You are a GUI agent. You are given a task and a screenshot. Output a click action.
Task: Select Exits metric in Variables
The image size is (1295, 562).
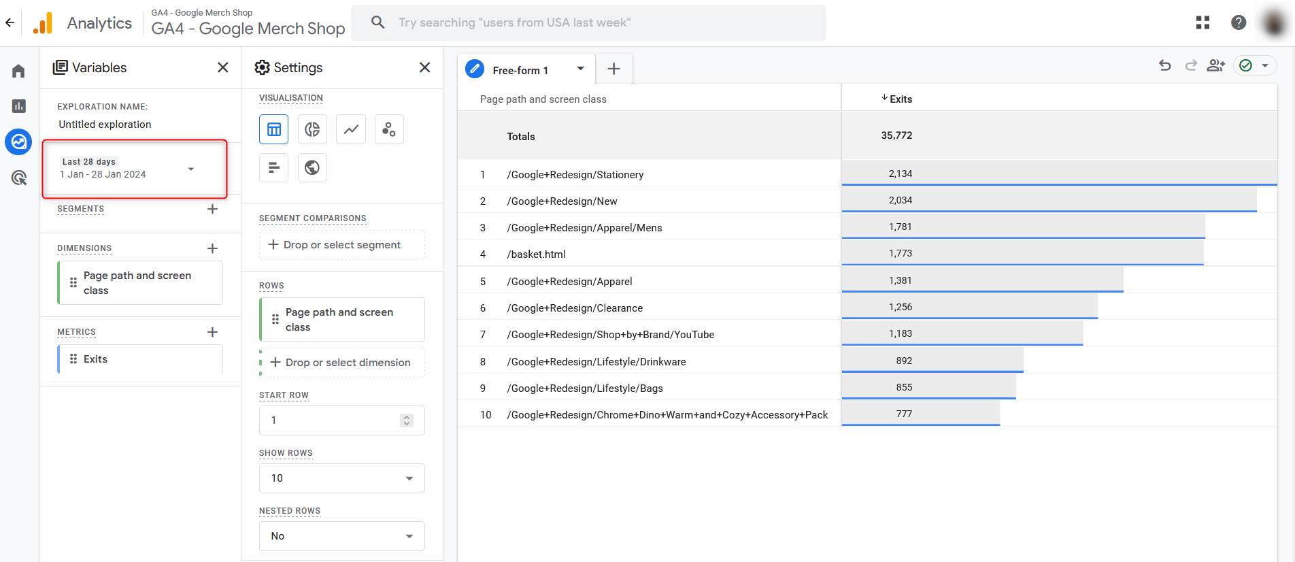[x=140, y=359]
